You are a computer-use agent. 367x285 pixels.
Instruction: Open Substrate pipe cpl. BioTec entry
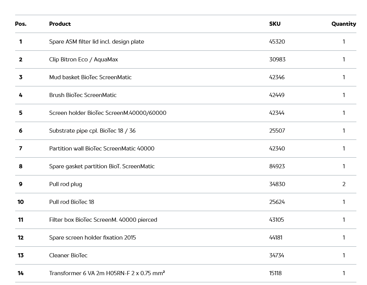click(x=92, y=131)
